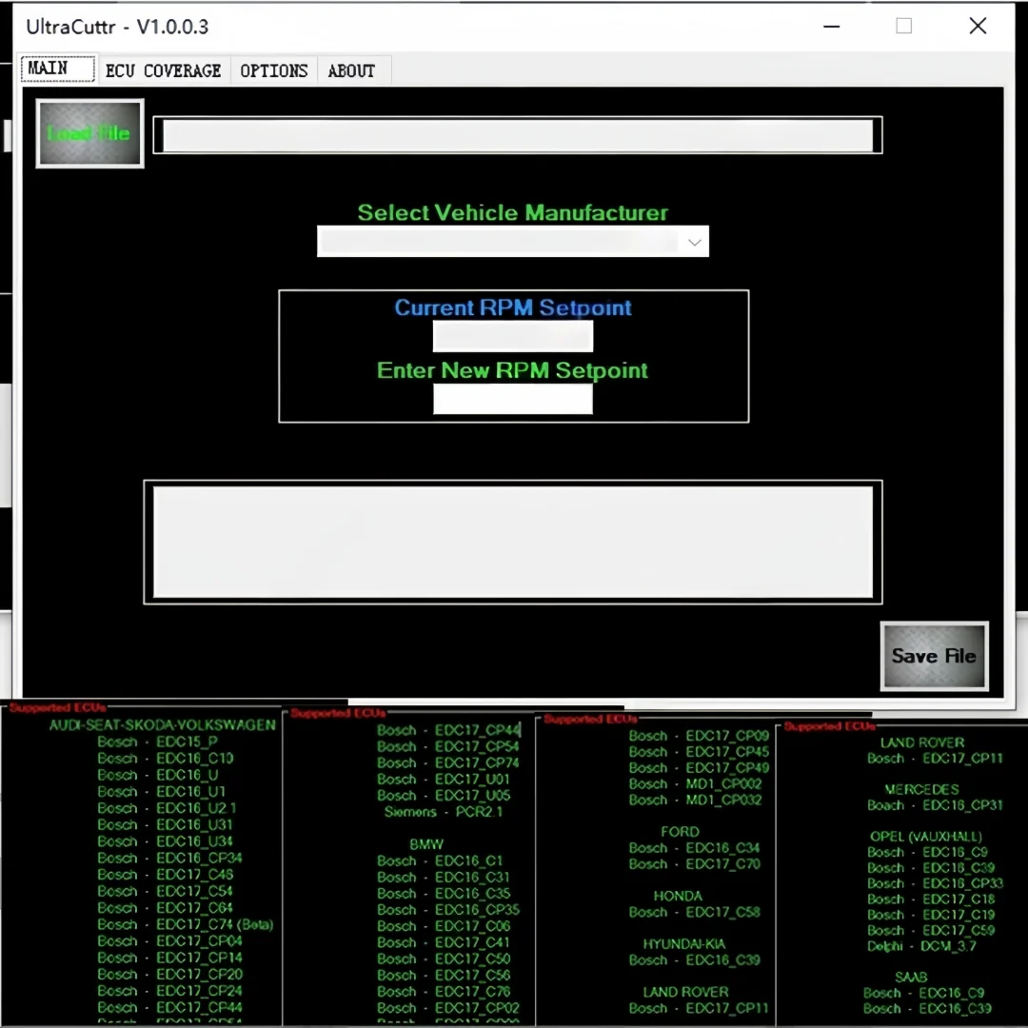The height and width of the screenshot is (1028, 1028).
Task: Click the Current RPM Setpoint field
Action: pos(513,336)
